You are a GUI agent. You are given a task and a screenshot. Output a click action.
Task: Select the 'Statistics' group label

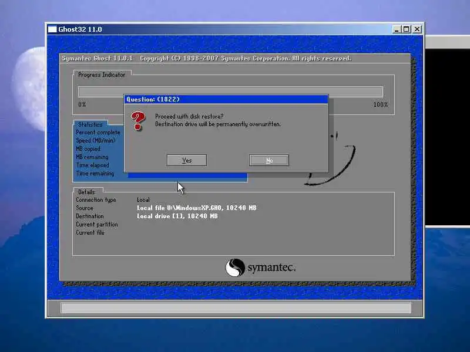tap(90, 124)
